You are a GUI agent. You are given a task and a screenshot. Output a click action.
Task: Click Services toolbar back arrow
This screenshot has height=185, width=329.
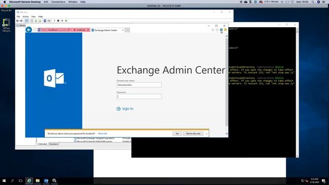coord(17,21)
